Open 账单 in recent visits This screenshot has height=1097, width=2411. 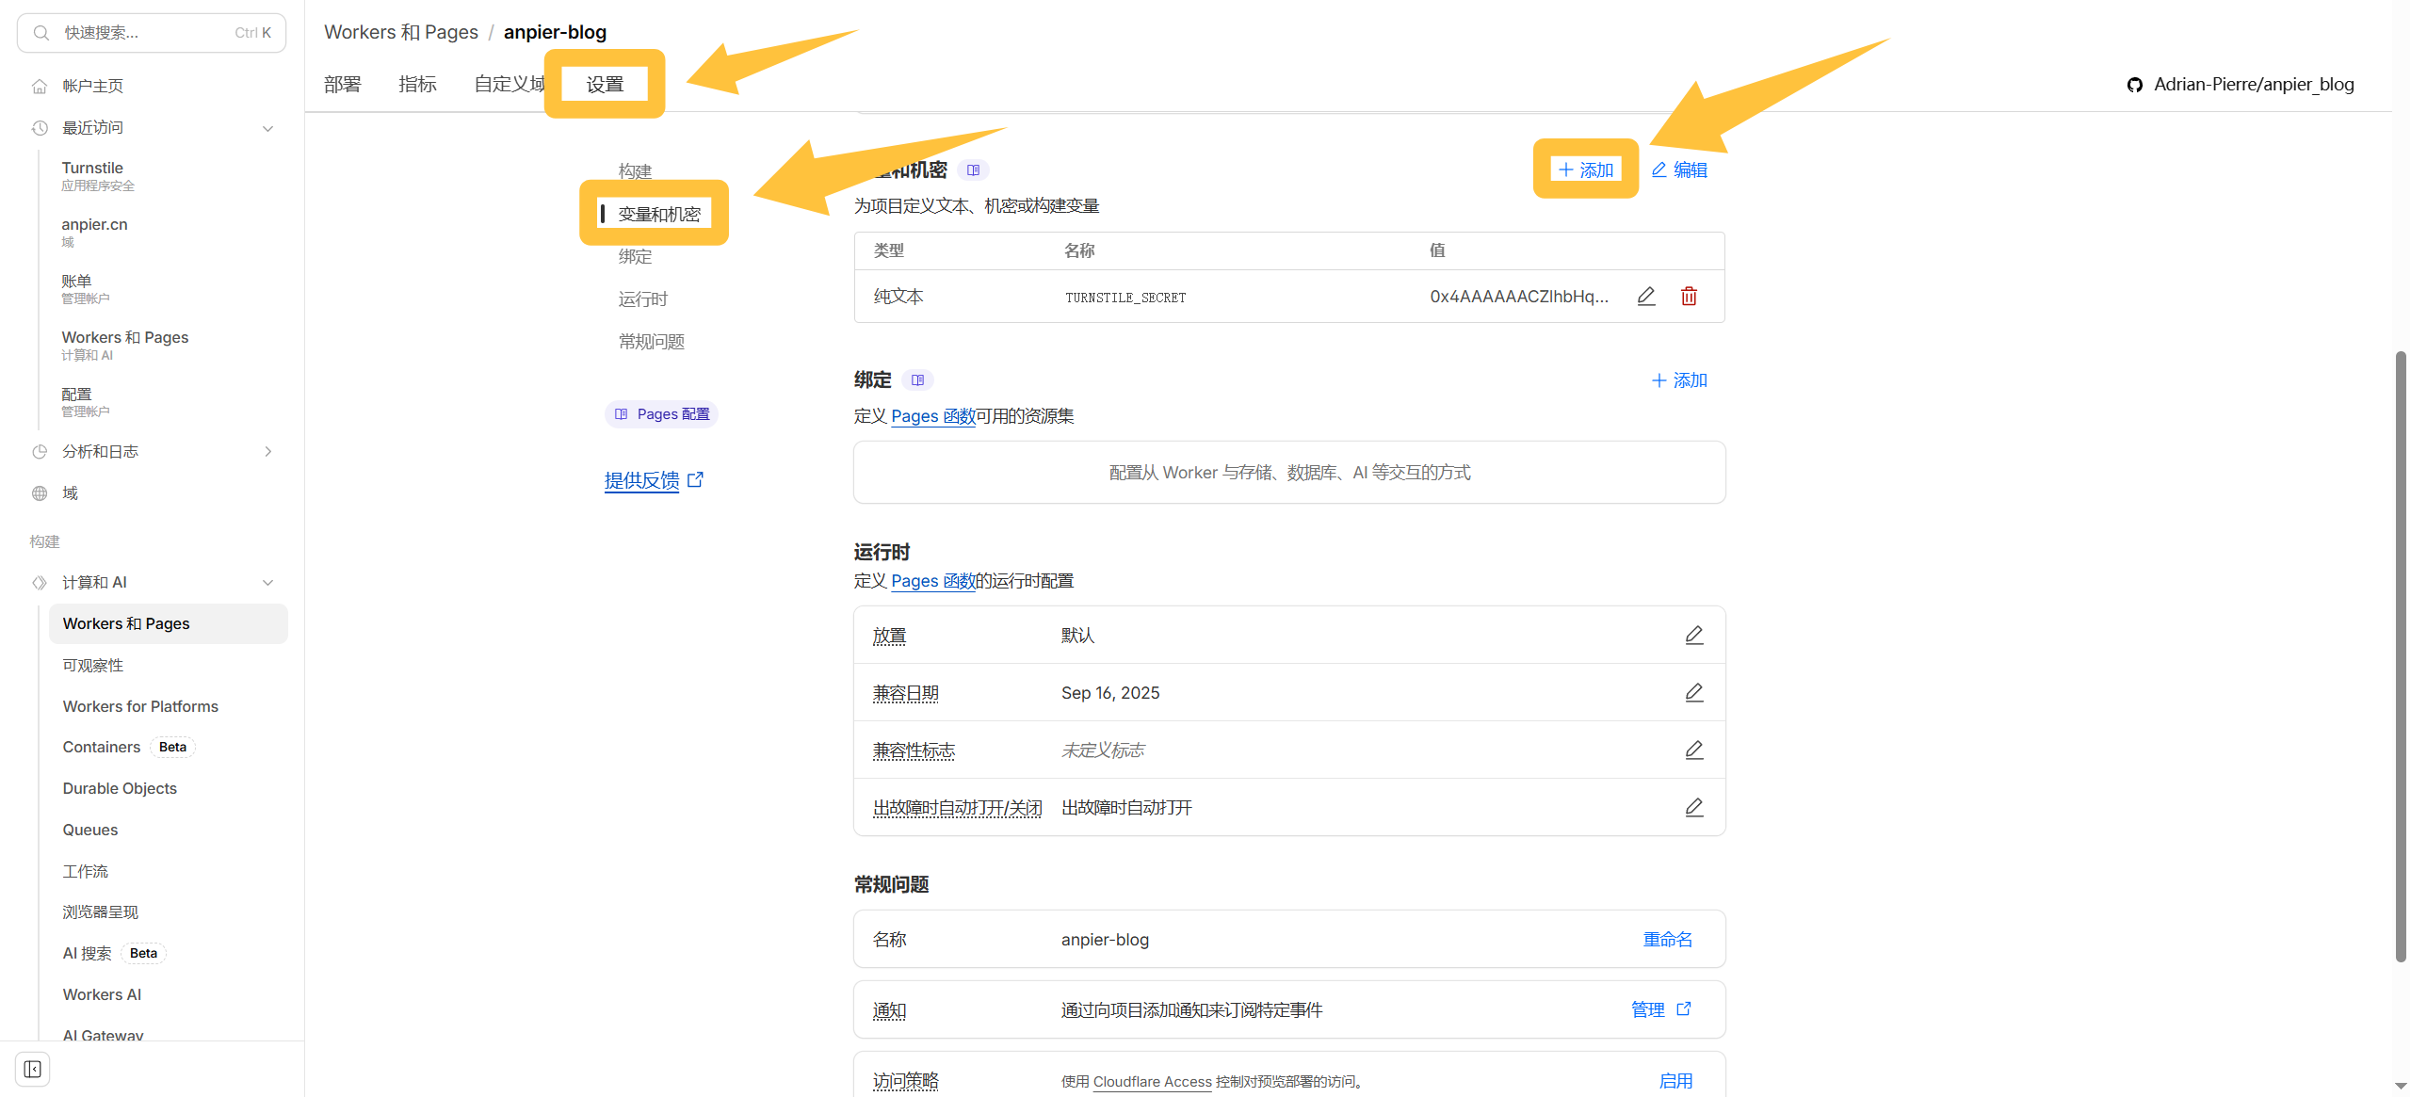[86, 289]
